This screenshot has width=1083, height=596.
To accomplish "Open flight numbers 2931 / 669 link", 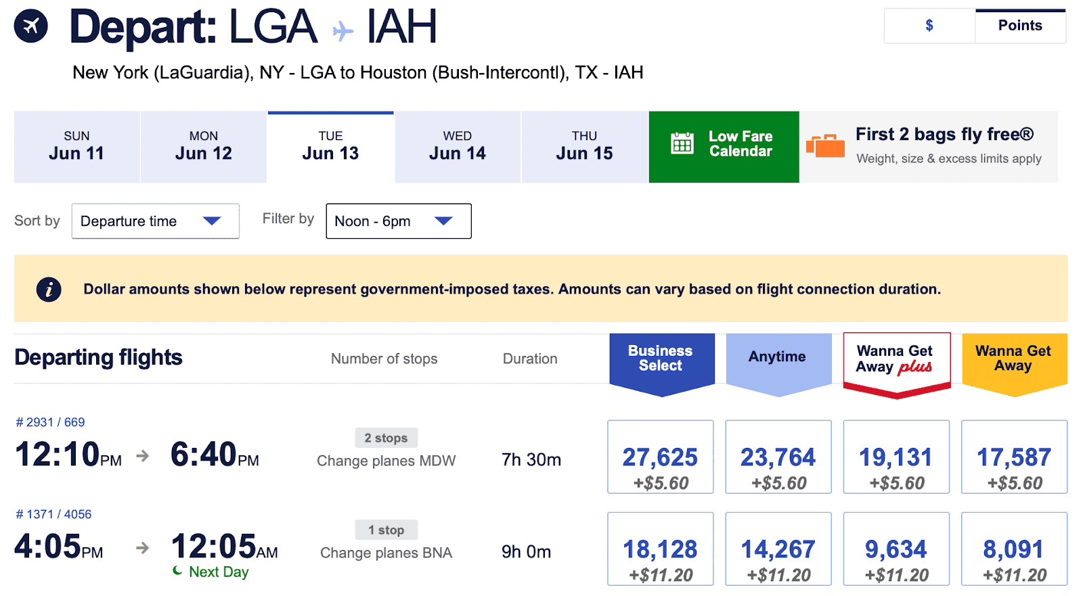I will (x=51, y=422).
